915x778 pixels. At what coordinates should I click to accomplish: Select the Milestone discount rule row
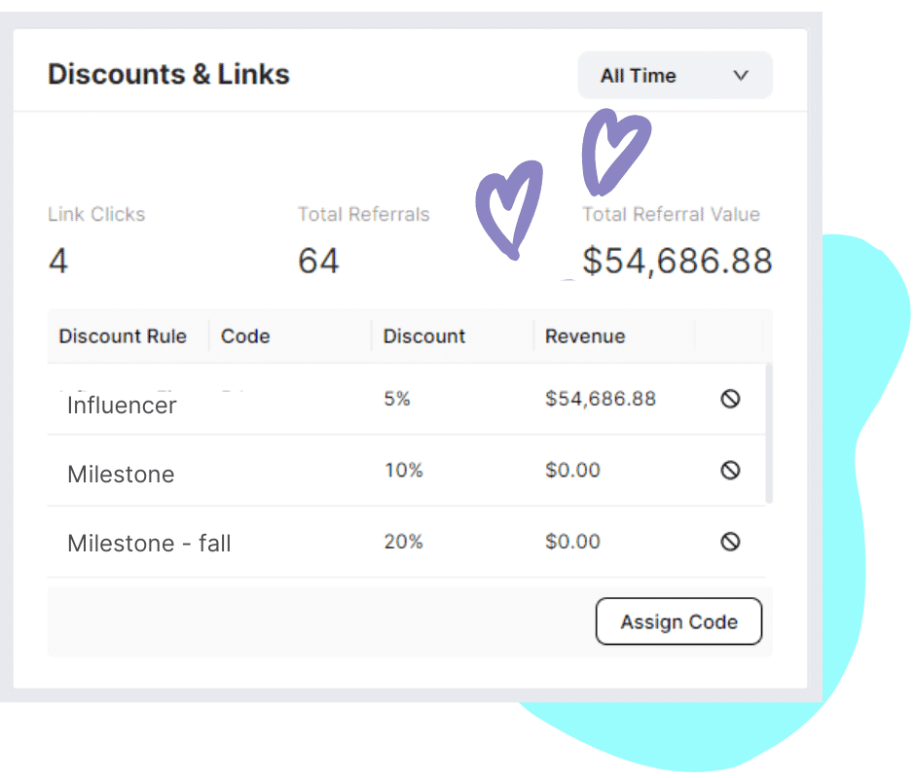406,471
